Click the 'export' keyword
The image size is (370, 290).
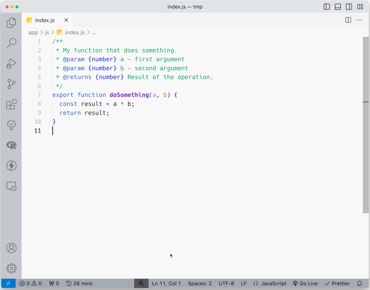coord(63,95)
